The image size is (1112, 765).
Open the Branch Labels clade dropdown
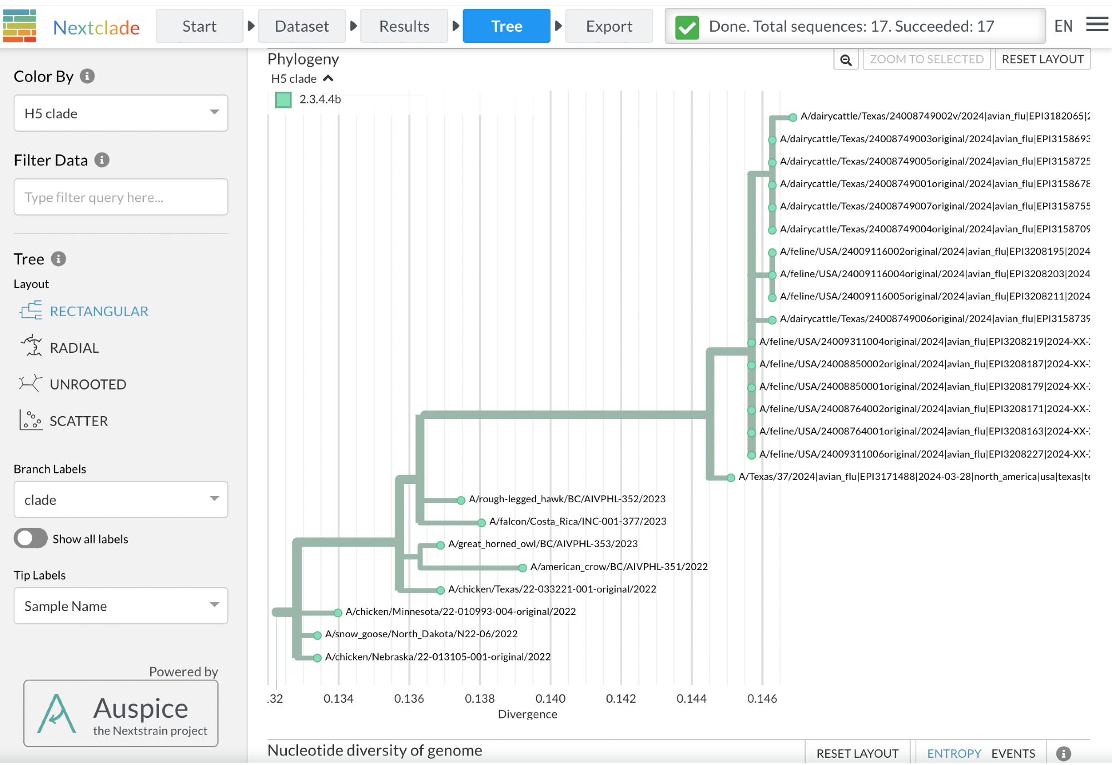click(121, 499)
